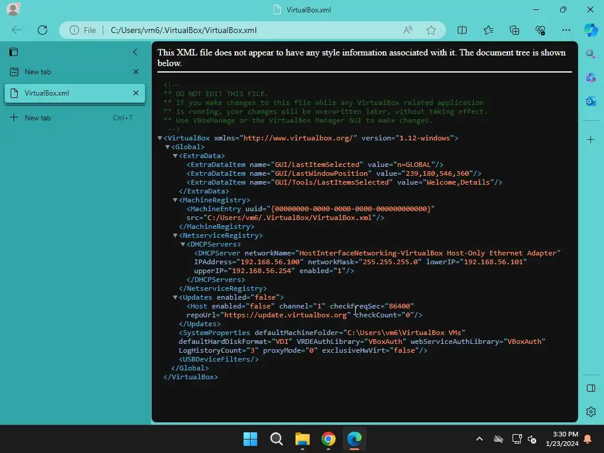604x453 pixels.
Task: Launch Copilot from the toolbar
Action: click(590, 30)
